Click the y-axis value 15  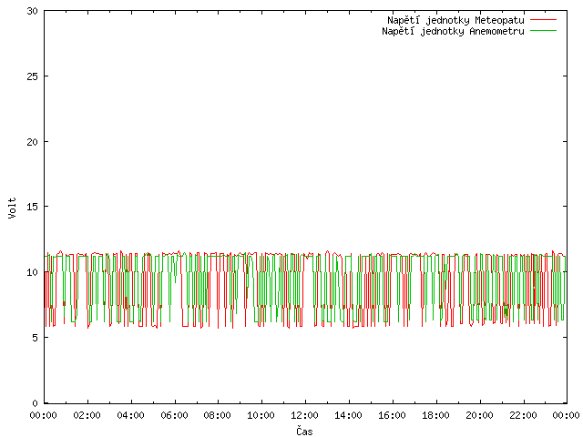(33, 207)
